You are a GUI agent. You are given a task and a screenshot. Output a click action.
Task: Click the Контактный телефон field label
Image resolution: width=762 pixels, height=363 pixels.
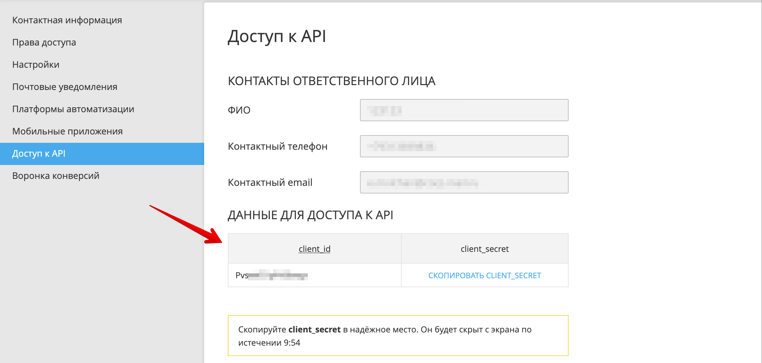coord(278,146)
